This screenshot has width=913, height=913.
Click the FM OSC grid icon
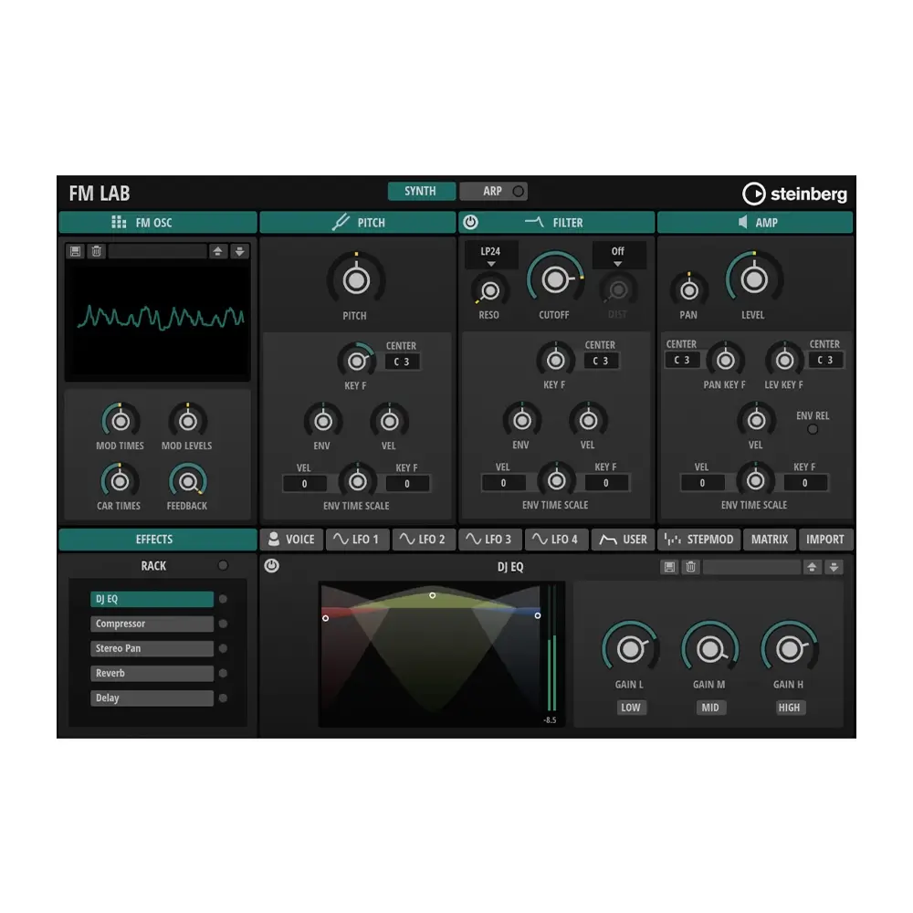click(x=119, y=223)
